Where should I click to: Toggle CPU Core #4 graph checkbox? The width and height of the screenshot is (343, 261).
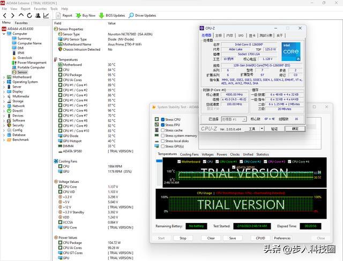click(x=289, y=162)
